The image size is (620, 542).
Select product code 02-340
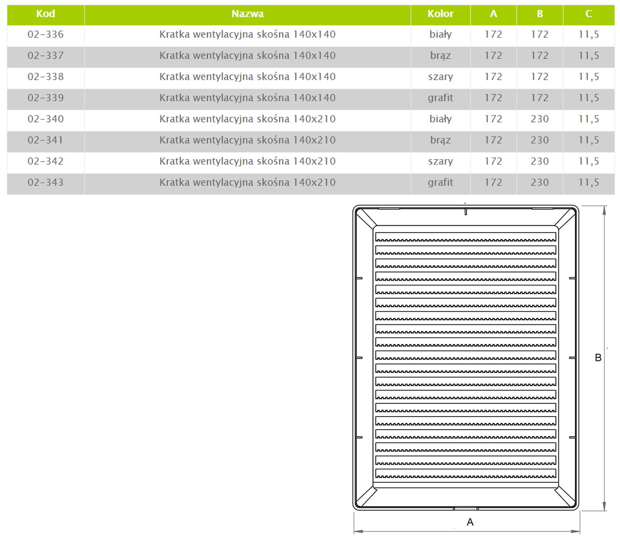point(46,119)
